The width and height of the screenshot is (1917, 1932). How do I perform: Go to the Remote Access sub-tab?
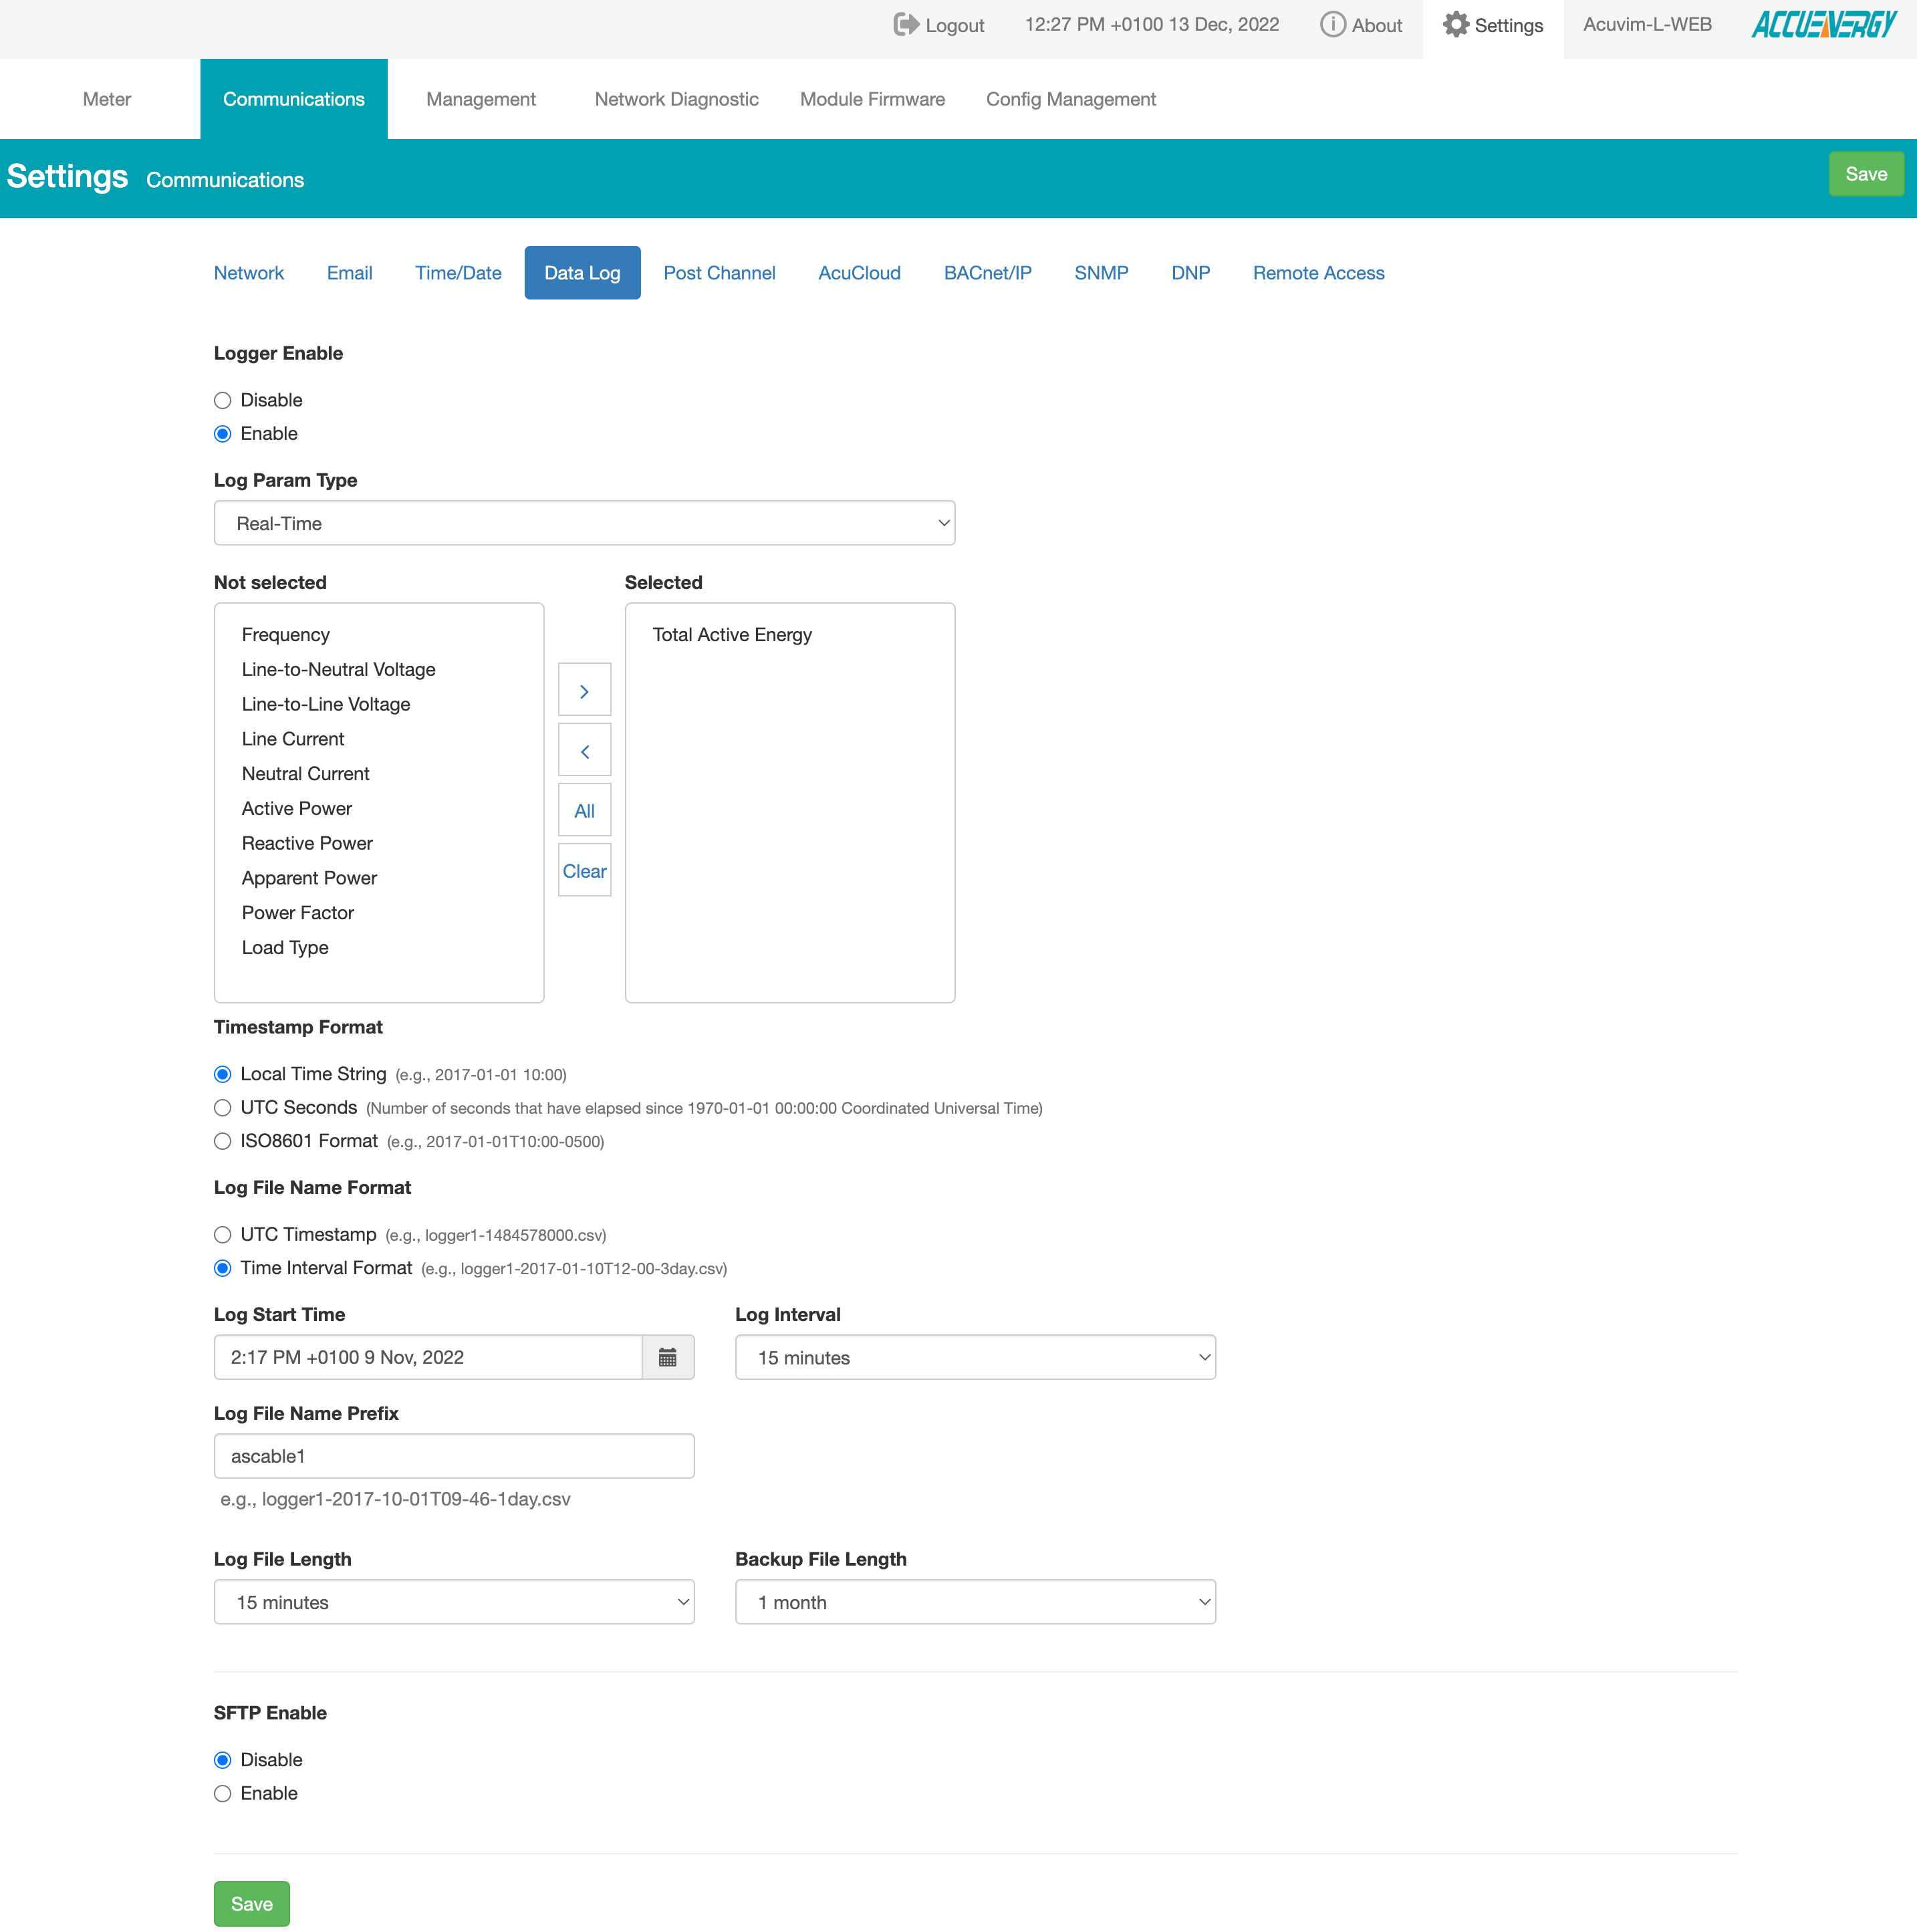[1318, 273]
